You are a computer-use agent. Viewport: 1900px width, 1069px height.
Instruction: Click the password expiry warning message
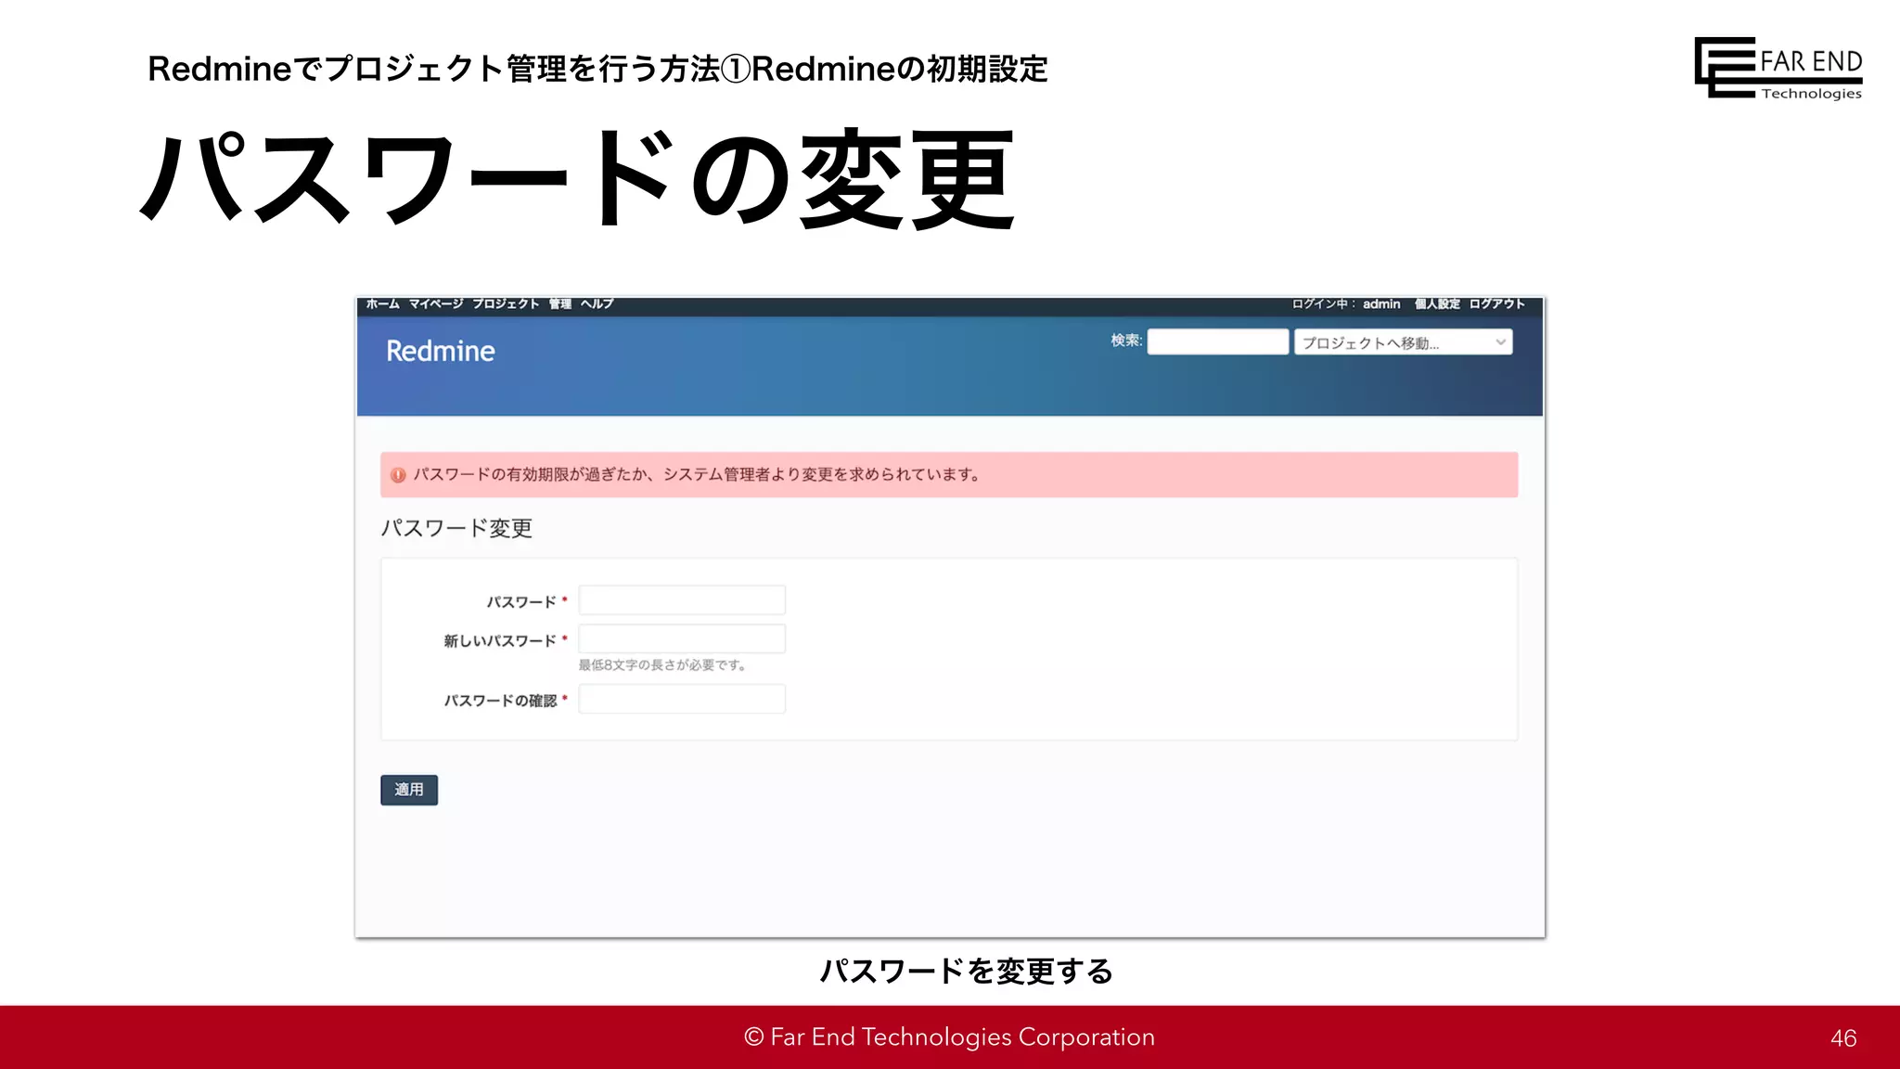tap(697, 475)
